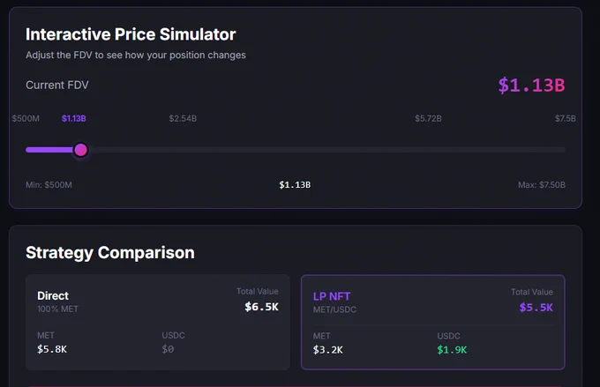
Task: Click the LP NFT MET $3.2K amount
Action: (x=328, y=350)
